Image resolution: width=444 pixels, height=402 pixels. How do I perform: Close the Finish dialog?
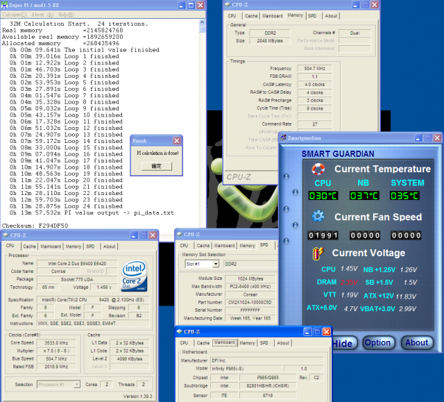pyautogui.click(x=177, y=140)
